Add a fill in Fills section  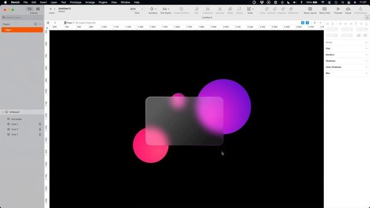(x=367, y=49)
